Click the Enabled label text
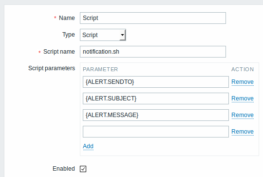This screenshot has width=263, height=177. click(x=64, y=169)
